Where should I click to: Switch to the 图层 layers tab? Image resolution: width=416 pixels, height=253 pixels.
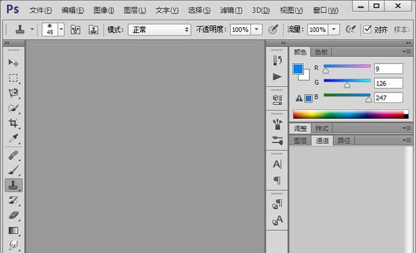(300, 140)
